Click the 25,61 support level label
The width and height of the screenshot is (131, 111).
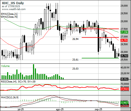point(75,60)
